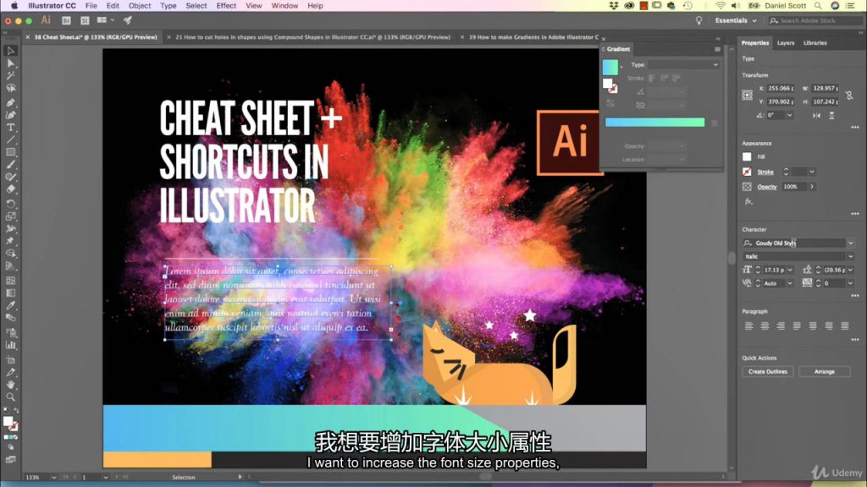Open the zoom level dropdown
The image size is (867, 487).
53,477
